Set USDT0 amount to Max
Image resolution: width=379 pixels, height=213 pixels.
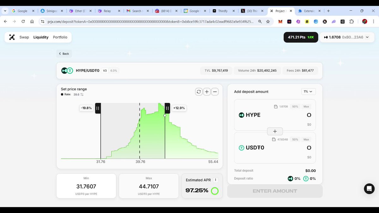pos(306,139)
